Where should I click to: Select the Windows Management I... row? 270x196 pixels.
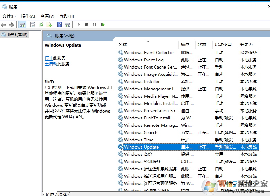(x=188, y=89)
